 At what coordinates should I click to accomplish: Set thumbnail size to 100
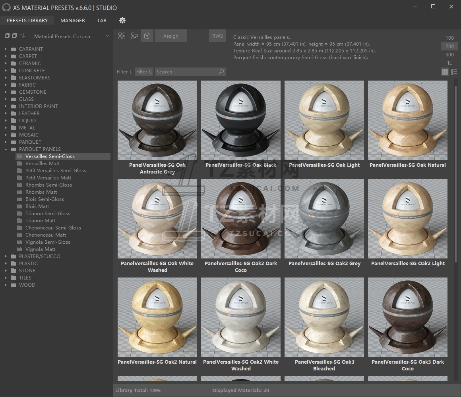449,38
